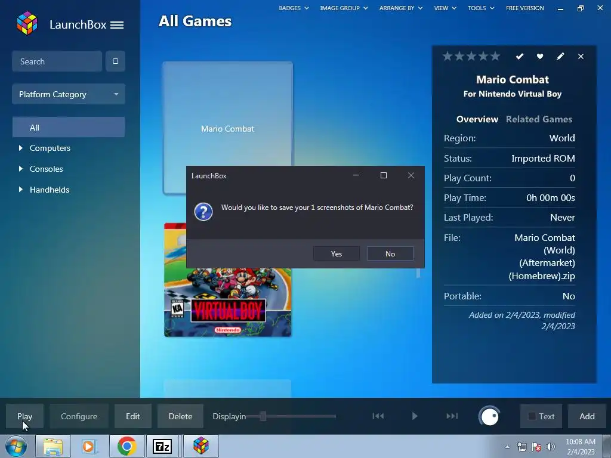
Task: Open the ARRANGE BY dropdown menu
Action: pos(401,8)
